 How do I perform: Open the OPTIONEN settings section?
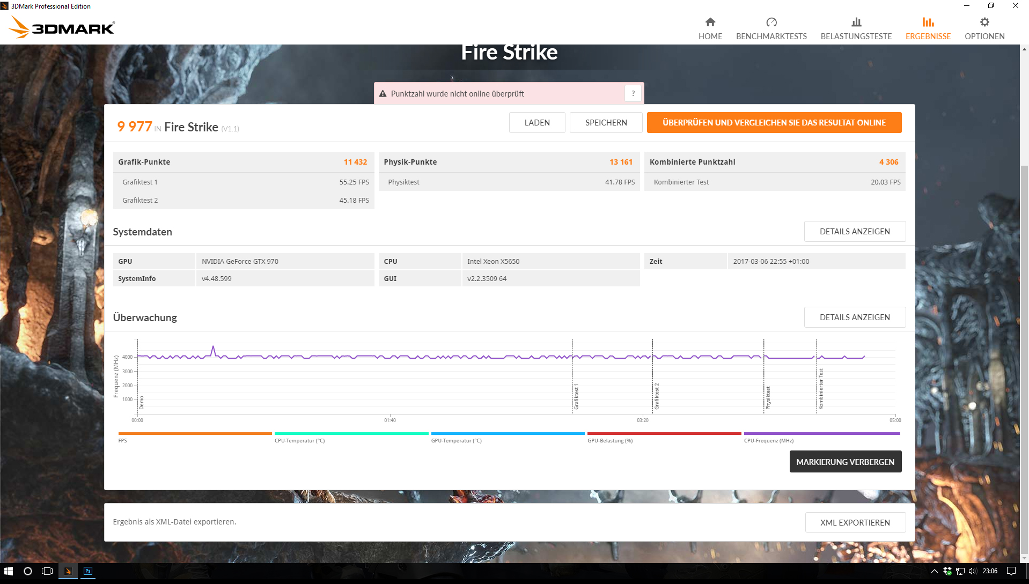(984, 28)
